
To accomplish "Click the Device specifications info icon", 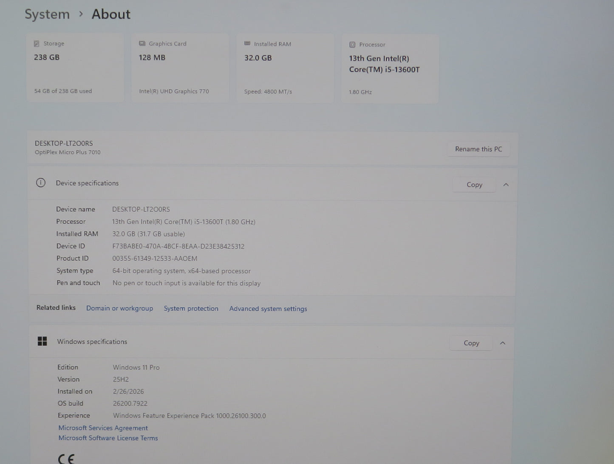I will pyautogui.click(x=41, y=183).
